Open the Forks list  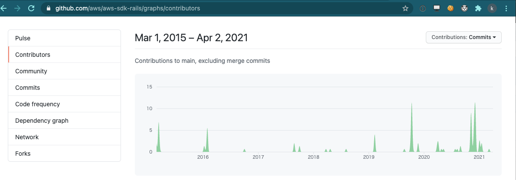tap(65, 154)
